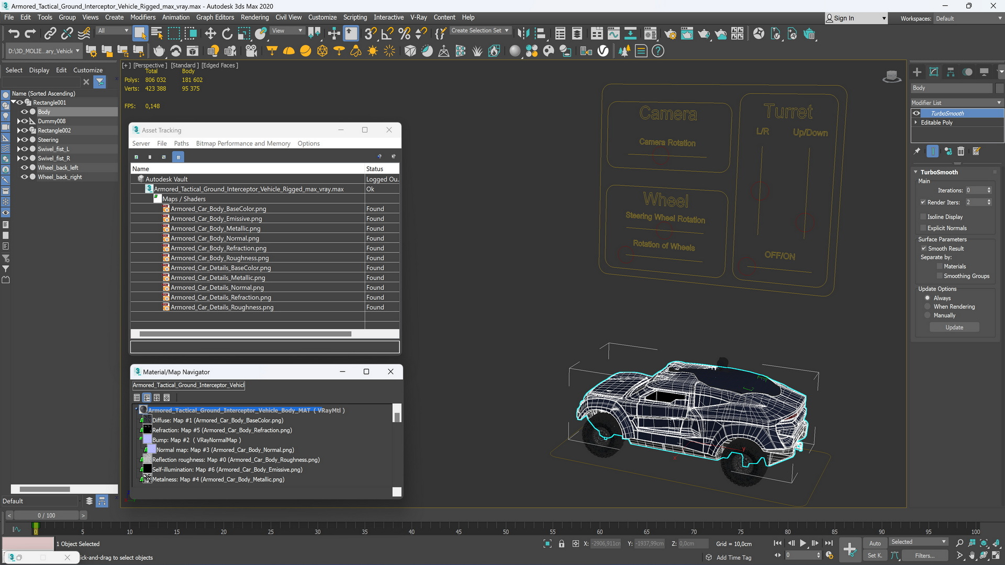1005x565 pixels.
Task: Click Zoom Extents viewport navigation icon
Action: tap(984, 544)
